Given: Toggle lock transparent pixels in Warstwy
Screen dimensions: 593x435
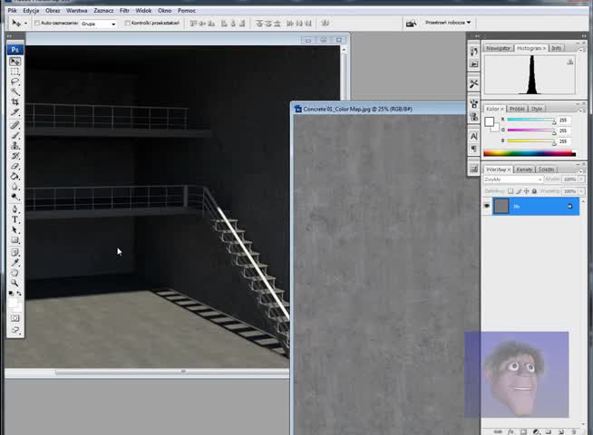Looking at the screenshot, I should pos(510,191).
